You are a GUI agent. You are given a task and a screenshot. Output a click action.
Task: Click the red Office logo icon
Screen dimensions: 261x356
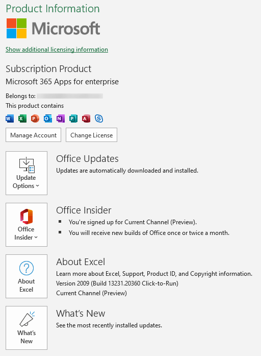click(x=27, y=217)
